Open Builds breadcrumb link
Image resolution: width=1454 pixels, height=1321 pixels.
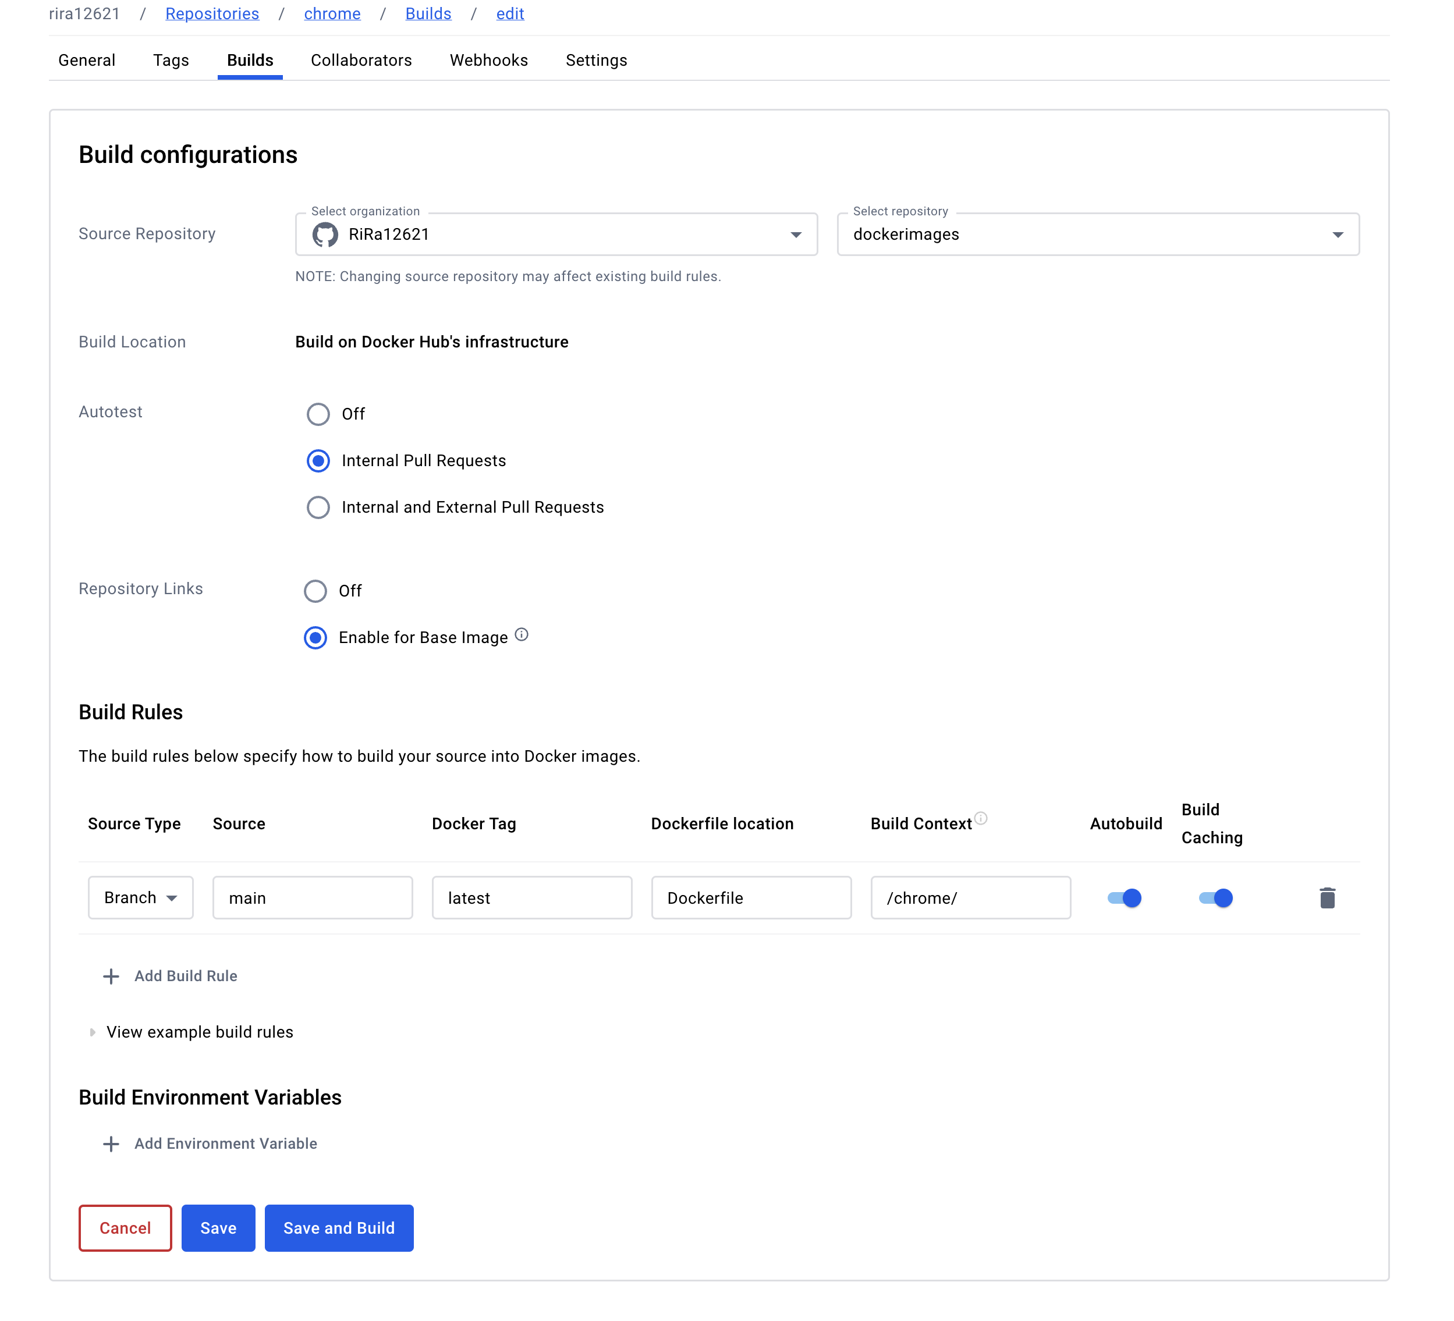point(428,14)
